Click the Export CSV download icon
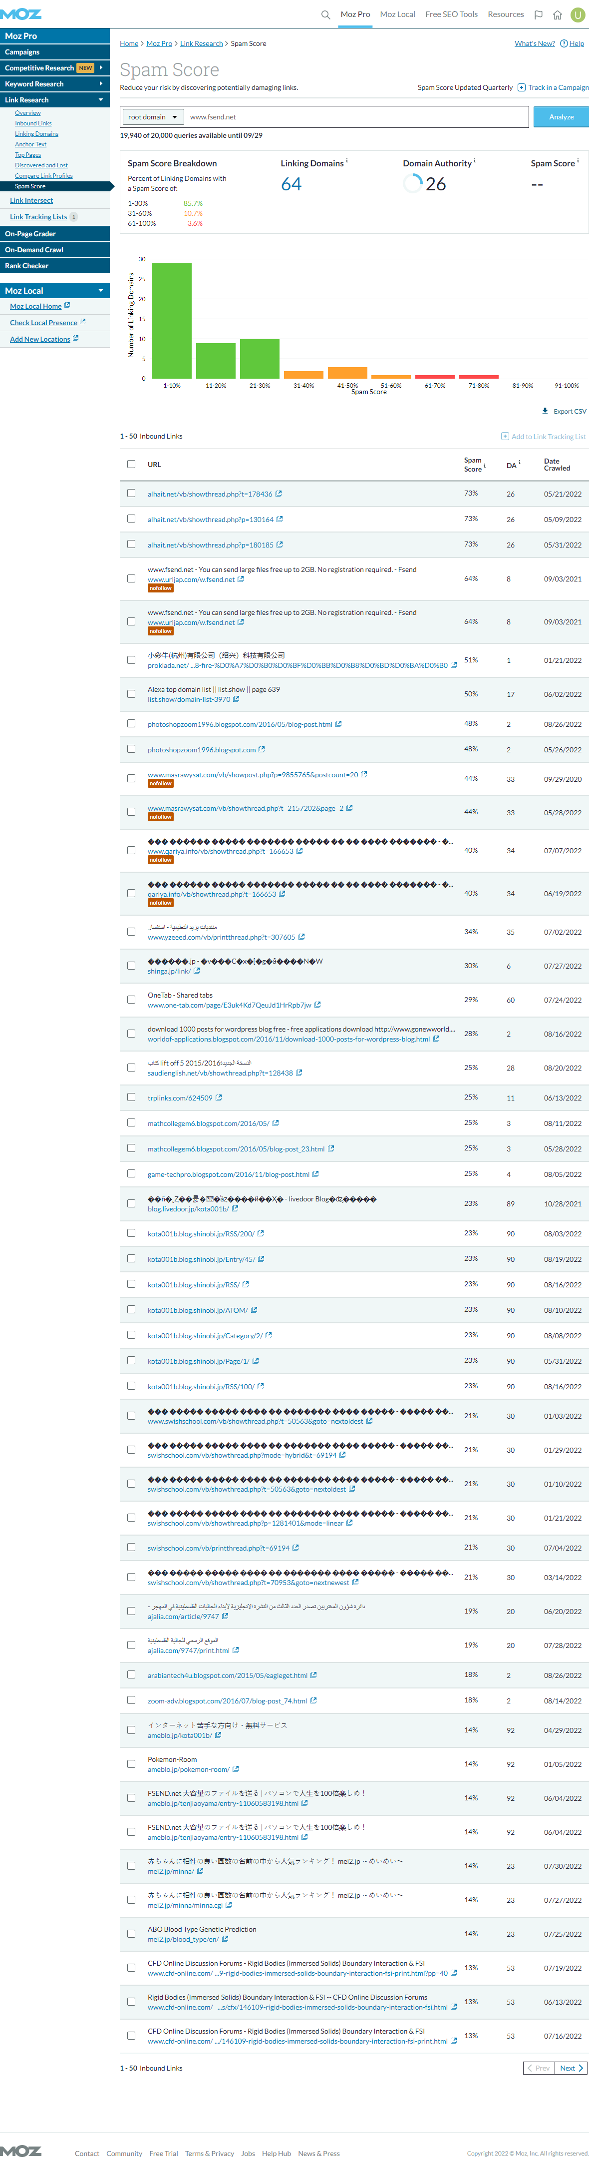589x2179 pixels. point(545,411)
